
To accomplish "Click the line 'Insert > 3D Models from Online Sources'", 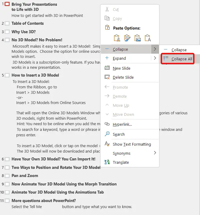I will coord(51,103).
